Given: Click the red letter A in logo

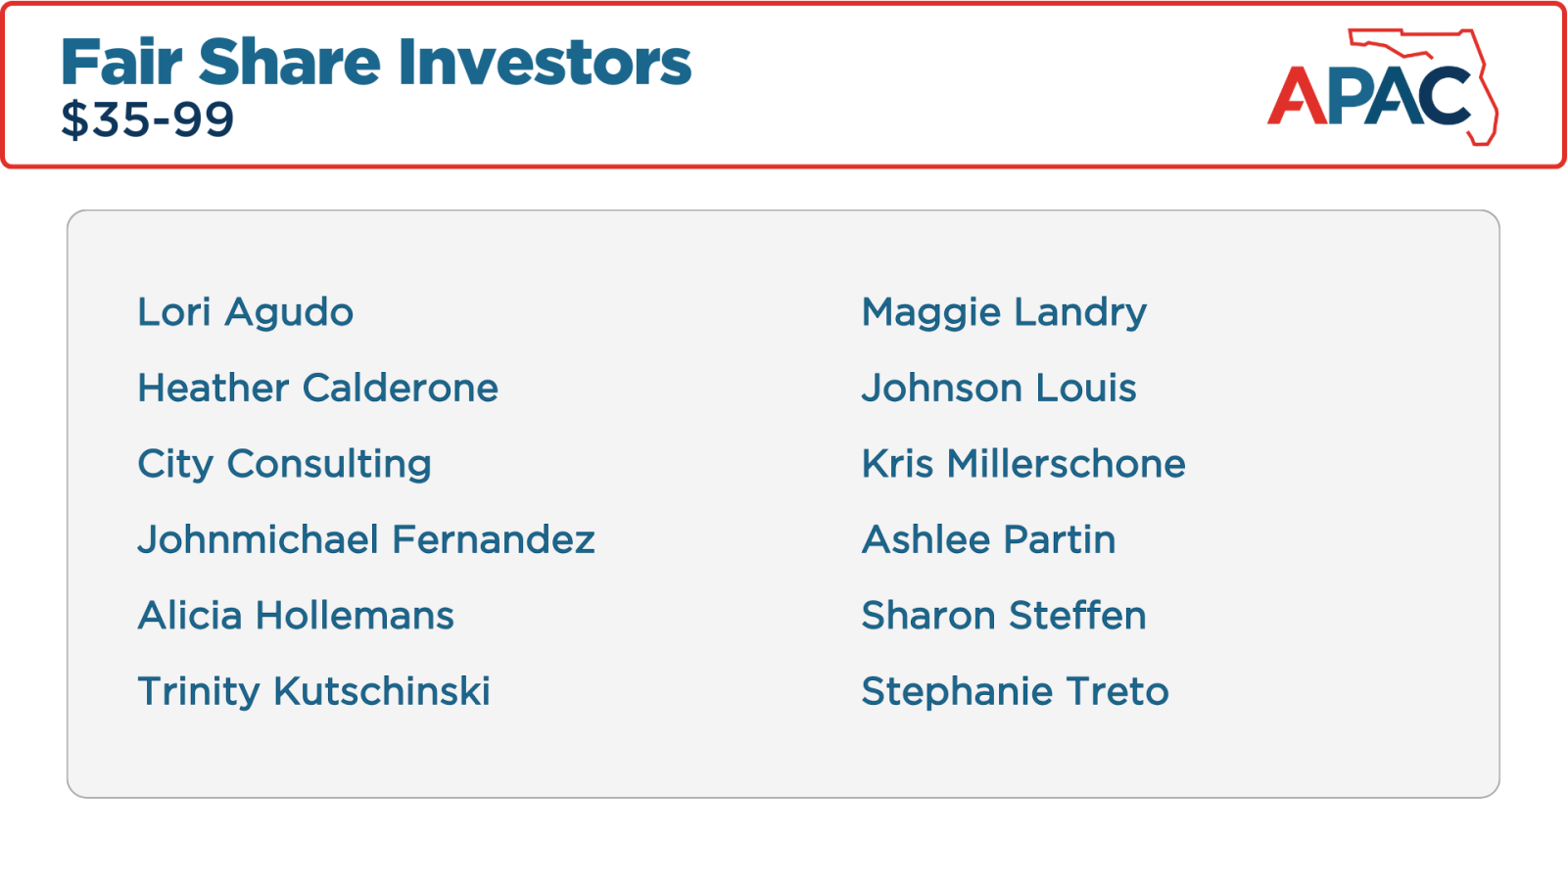Looking at the screenshot, I should [x=1298, y=96].
